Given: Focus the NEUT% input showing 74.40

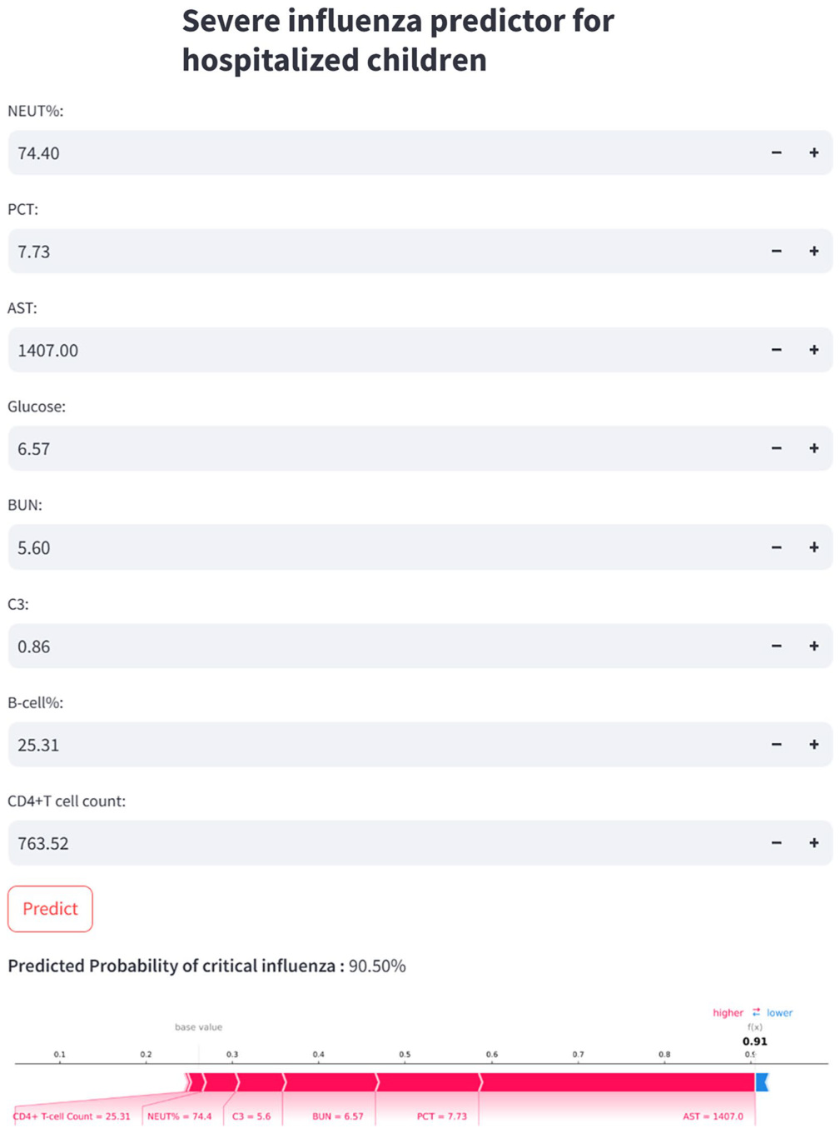Looking at the screenshot, I should [383, 152].
